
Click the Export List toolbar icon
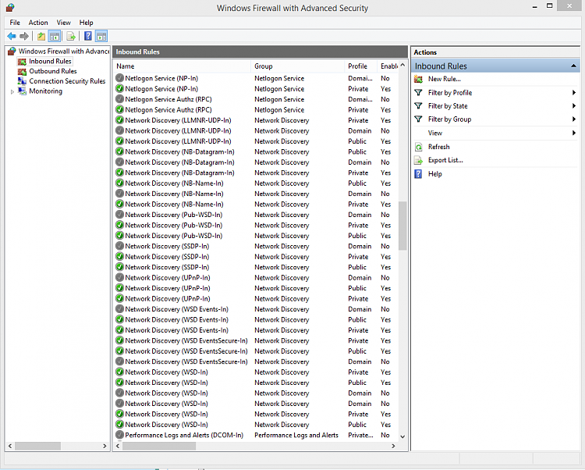coord(71,36)
